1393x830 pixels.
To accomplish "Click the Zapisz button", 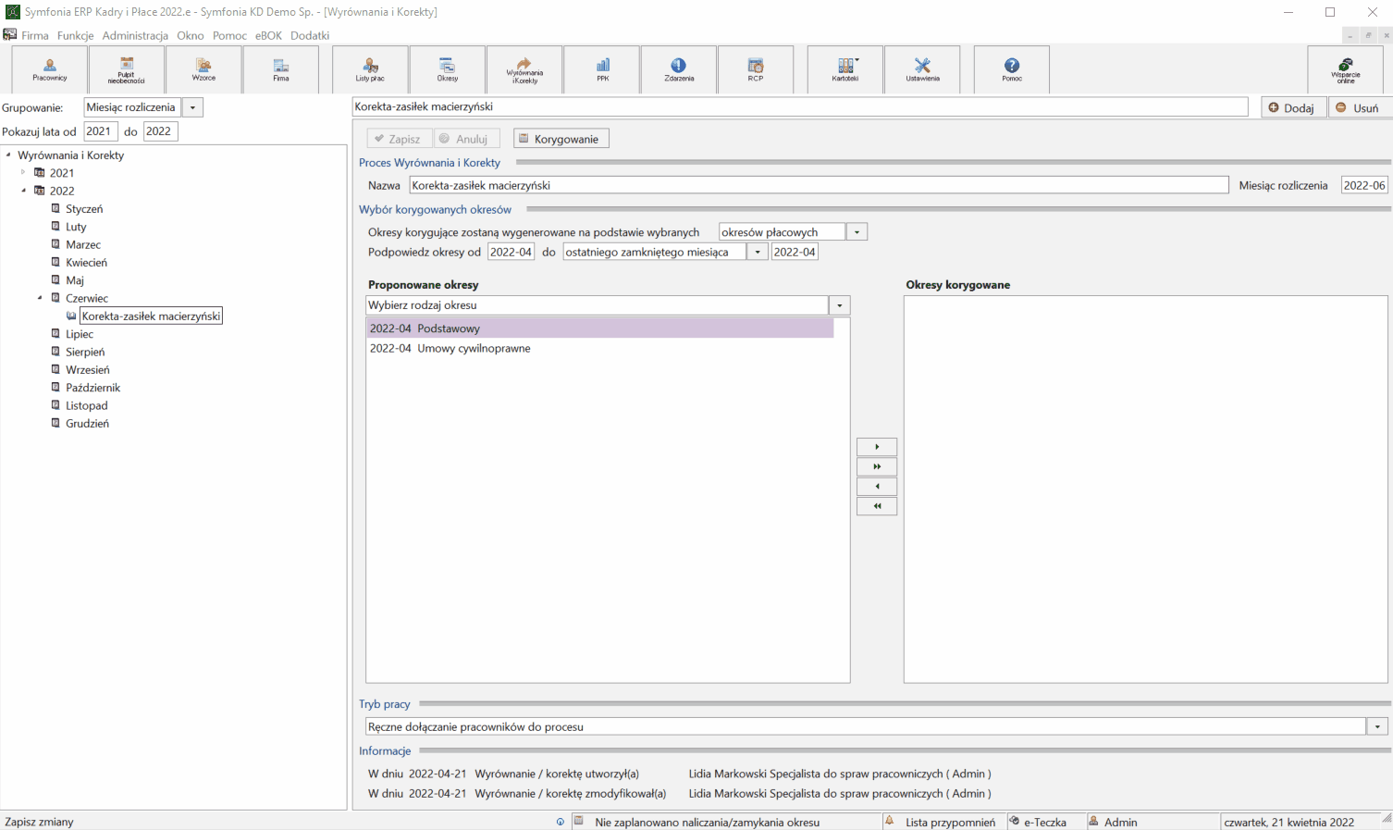I will coord(400,139).
